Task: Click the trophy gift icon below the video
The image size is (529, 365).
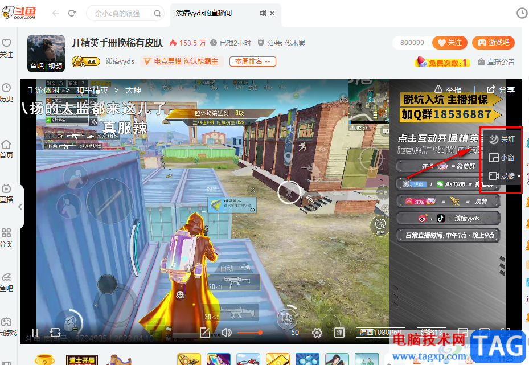Action: coord(44,360)
